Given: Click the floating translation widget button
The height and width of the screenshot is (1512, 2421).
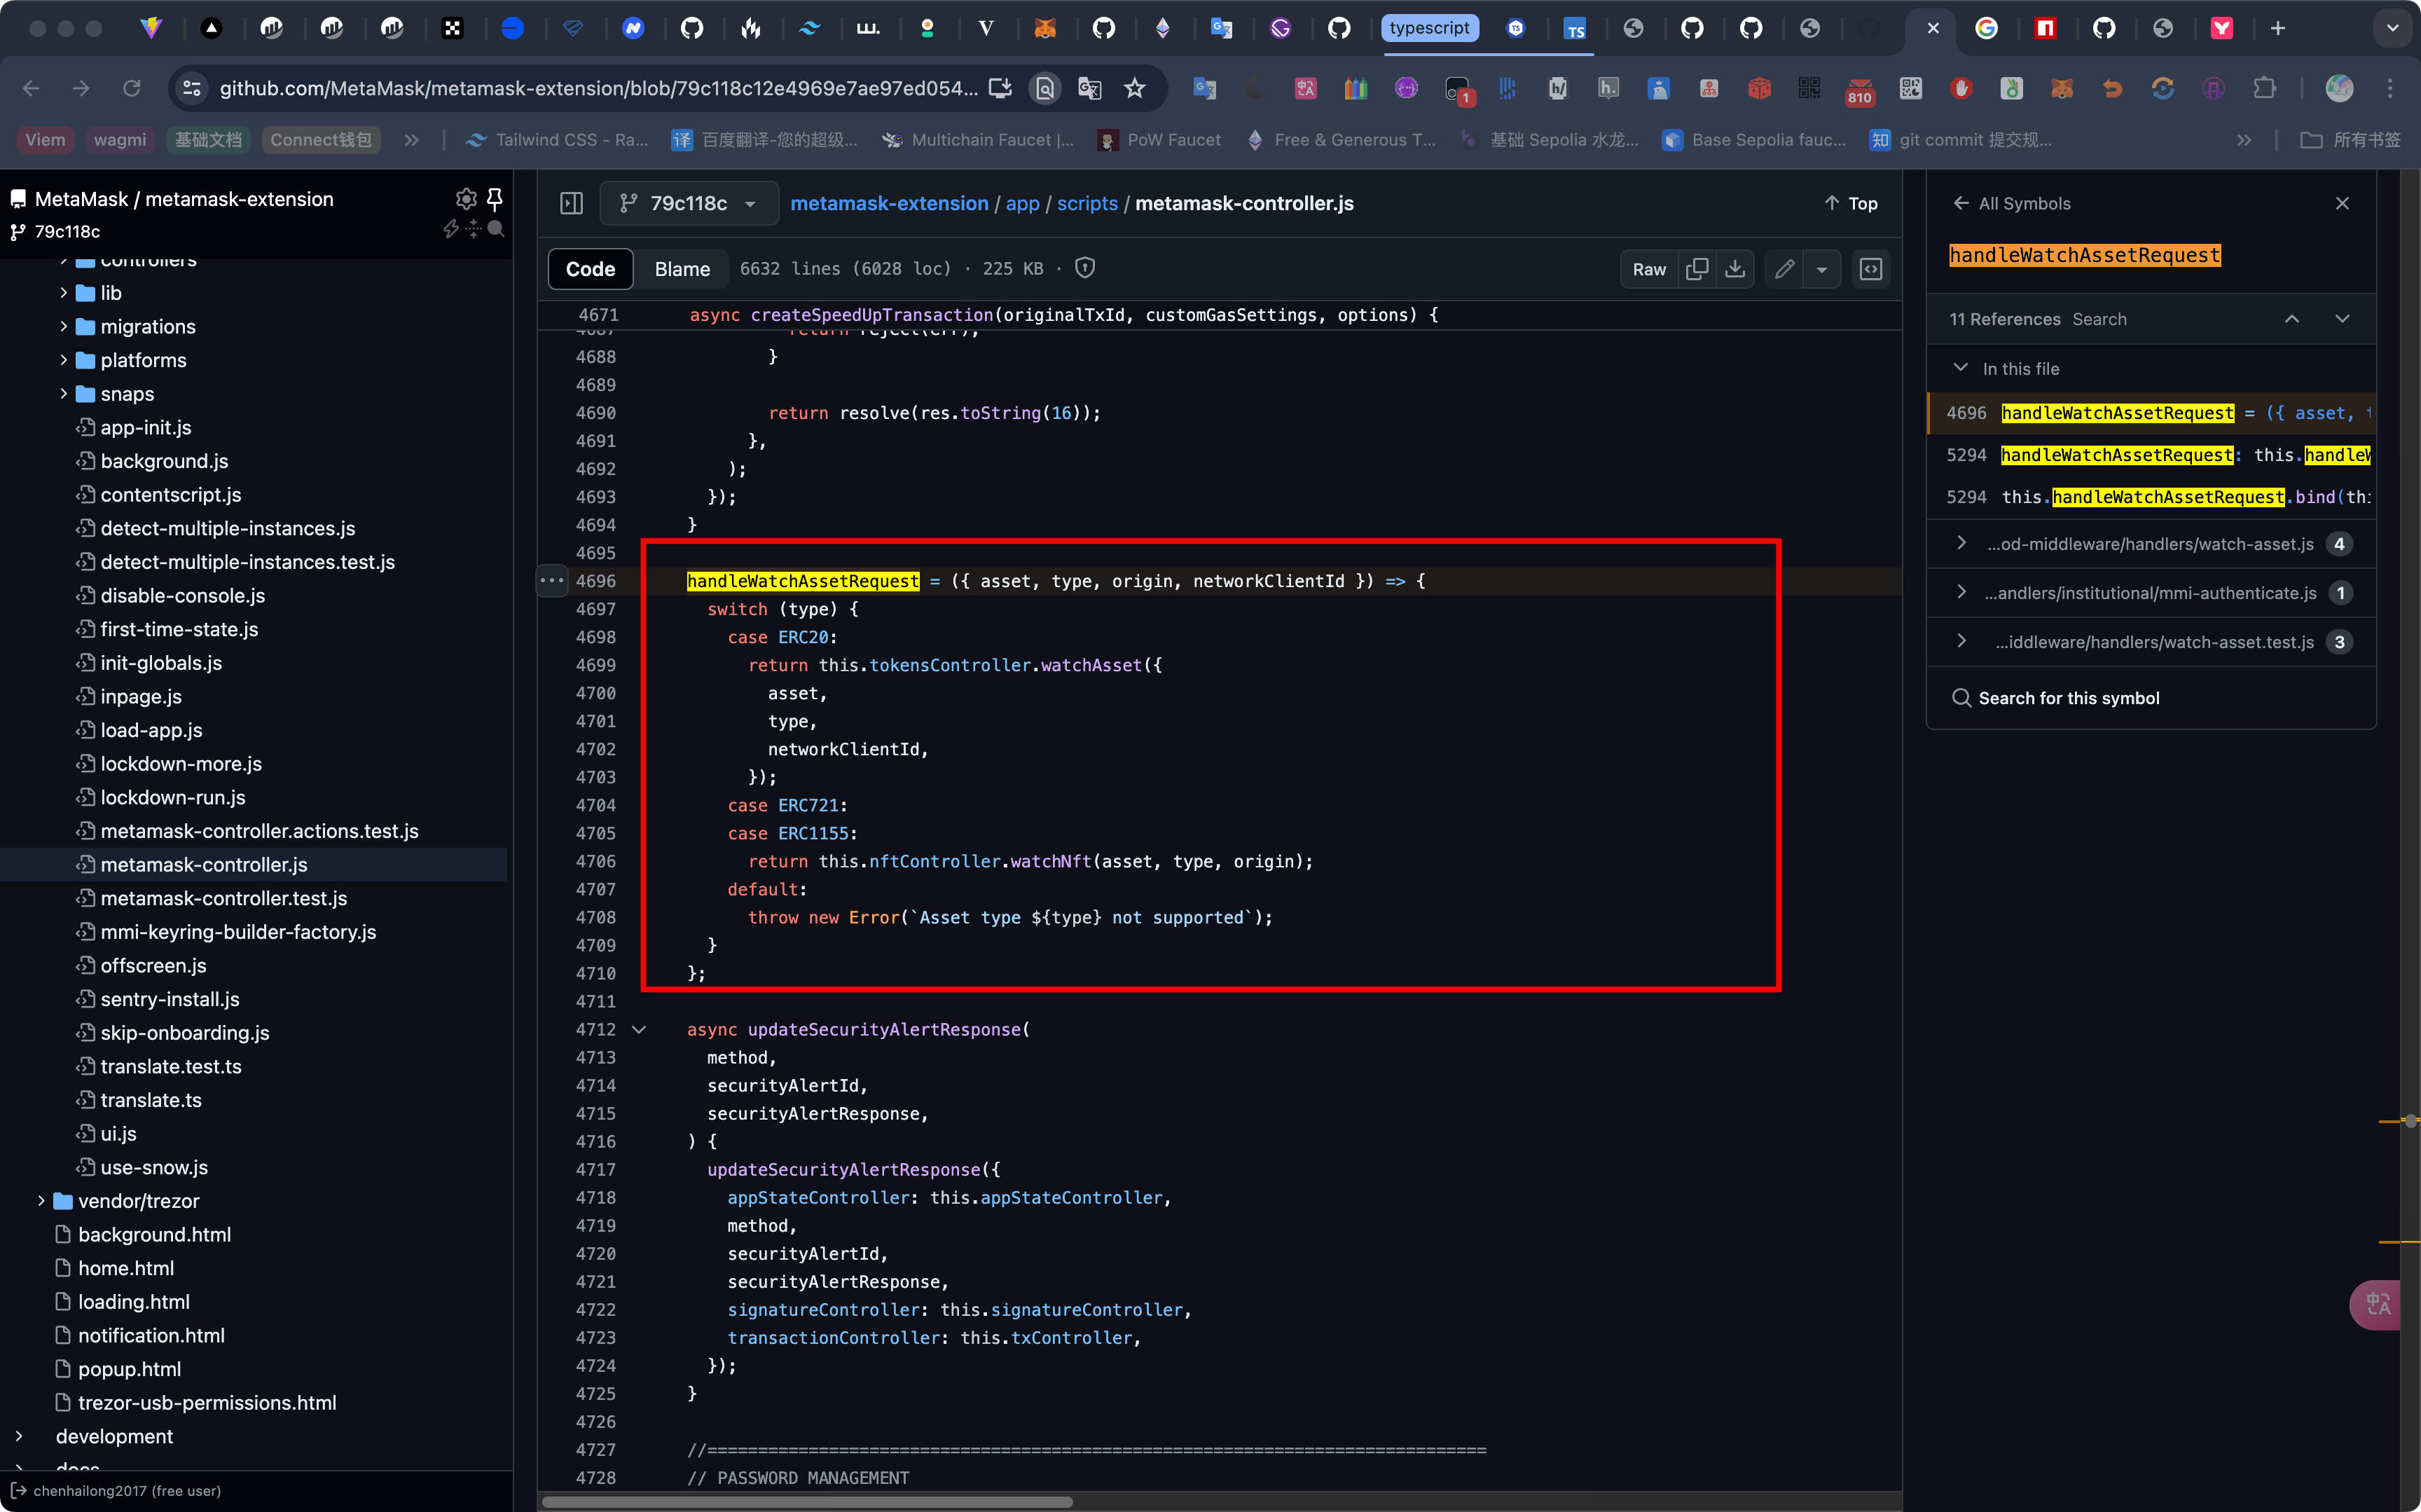Looking at the screenshot, I should click(x=2377, y=1304).
